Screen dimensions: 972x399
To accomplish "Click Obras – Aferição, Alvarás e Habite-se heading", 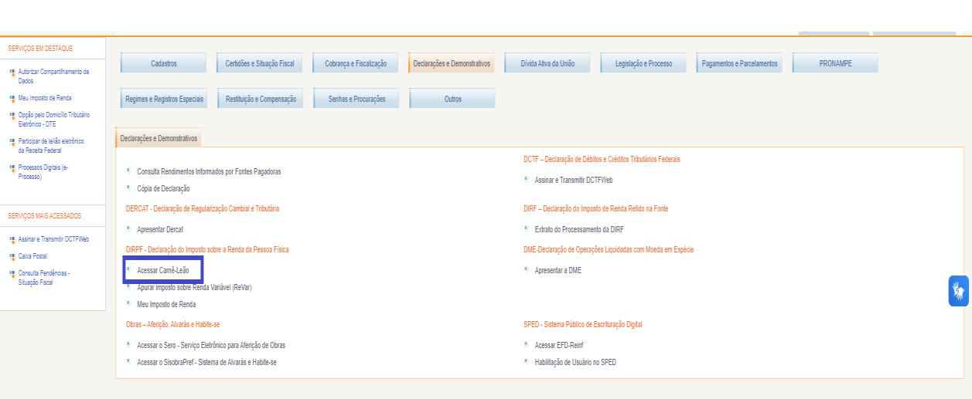I will 173,324.
